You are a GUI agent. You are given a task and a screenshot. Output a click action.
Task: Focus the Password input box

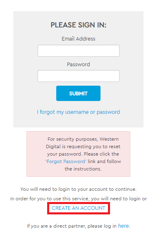coord(79,76)
